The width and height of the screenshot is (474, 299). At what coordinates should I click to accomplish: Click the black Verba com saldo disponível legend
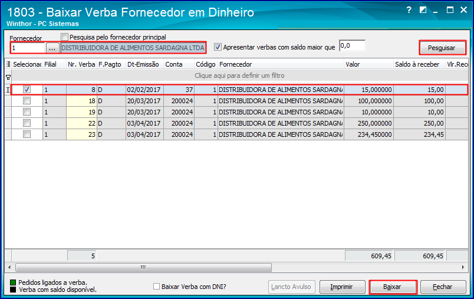[13, 290]
